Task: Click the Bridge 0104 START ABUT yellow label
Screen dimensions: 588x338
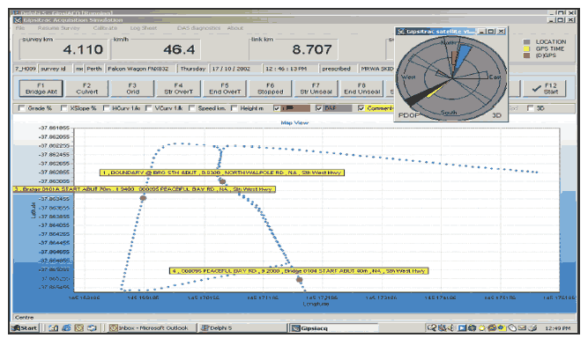Action: click(299, 270)
